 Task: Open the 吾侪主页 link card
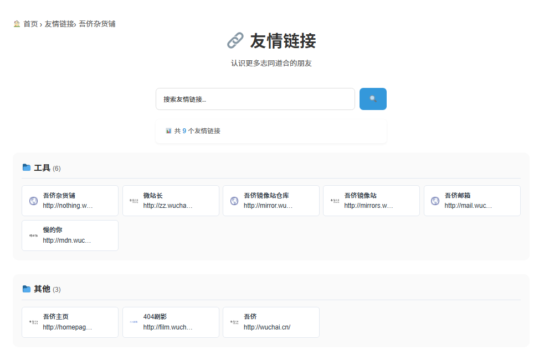point(70,322)
